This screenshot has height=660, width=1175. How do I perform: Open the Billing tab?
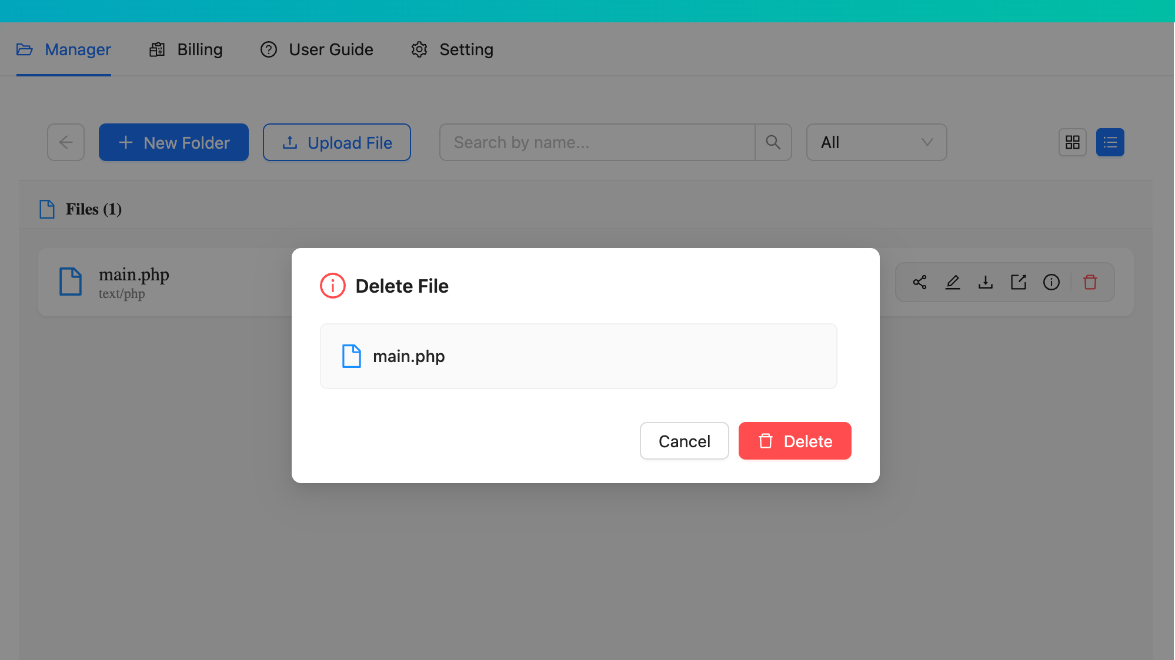(x=186, y=49)
